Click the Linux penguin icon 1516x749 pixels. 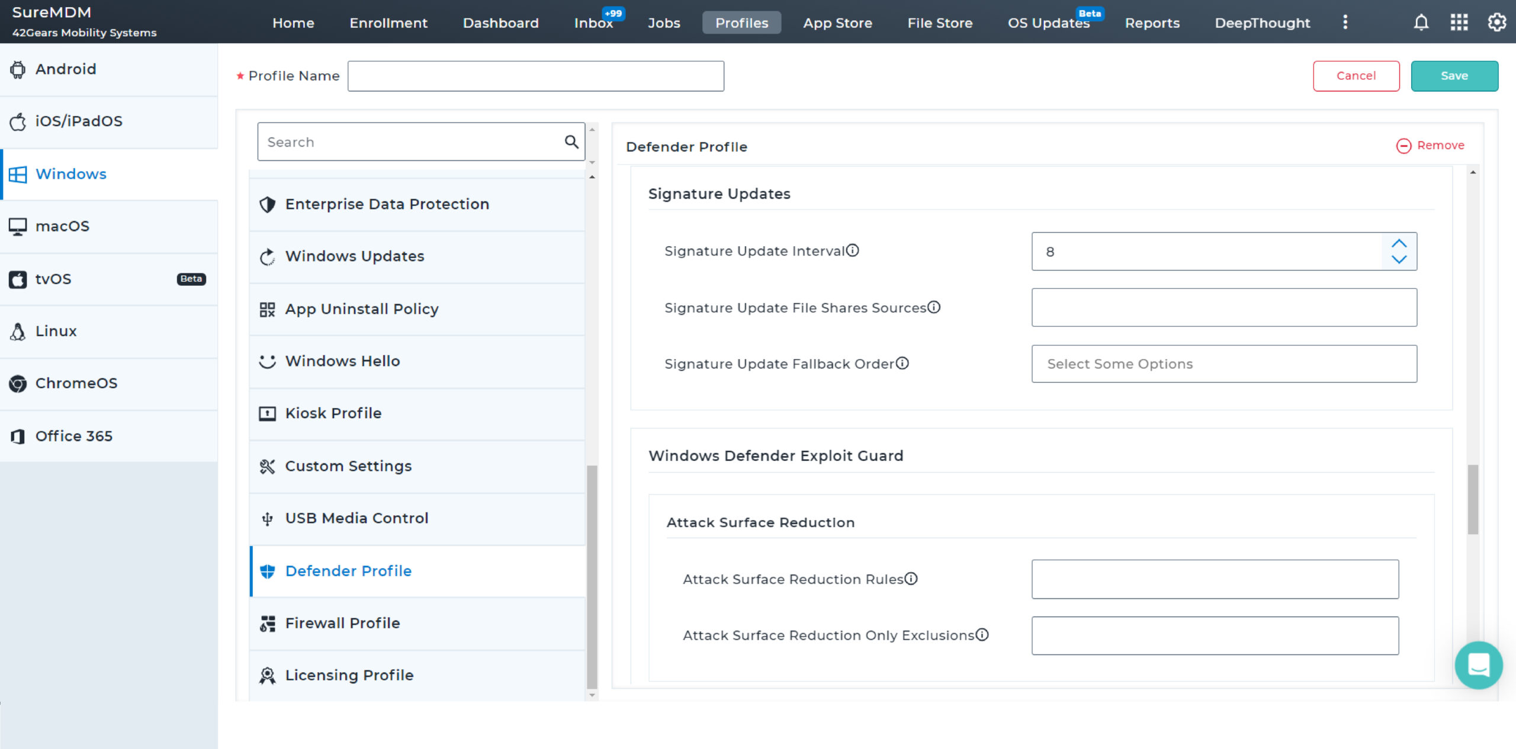pyautogui.click(x=18, y=331)
